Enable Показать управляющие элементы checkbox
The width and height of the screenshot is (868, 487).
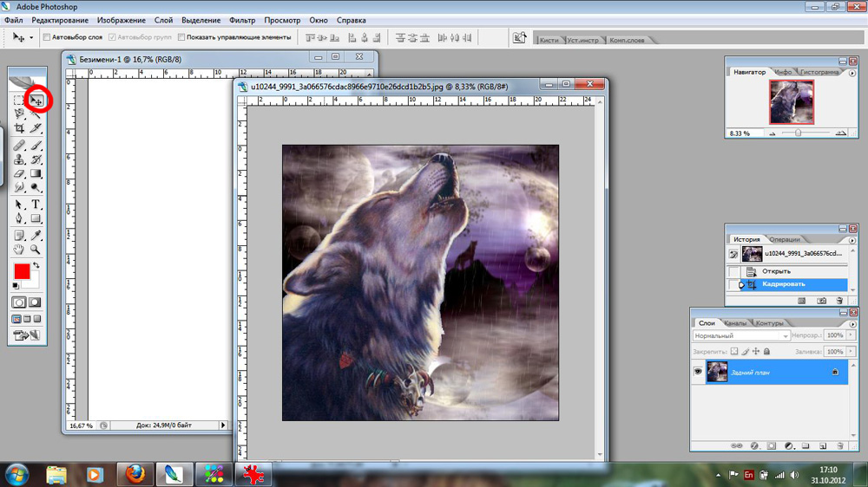point(181,37)
